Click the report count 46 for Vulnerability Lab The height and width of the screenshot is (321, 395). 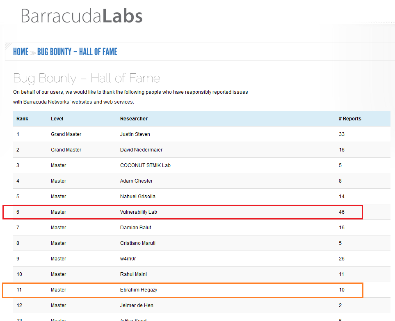(342, 212)
